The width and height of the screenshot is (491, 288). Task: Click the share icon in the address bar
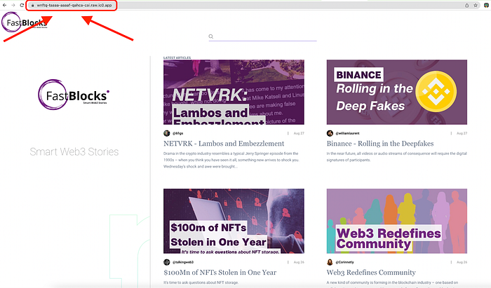click(x=466, y=6)
